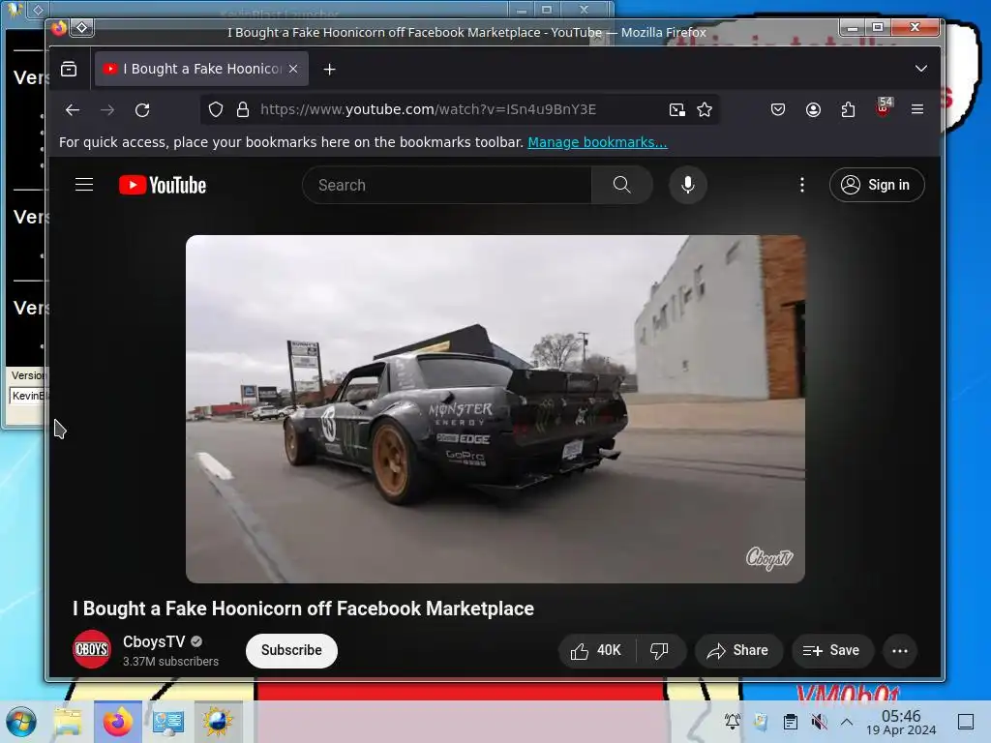Subscribe to CboysTV
This screenshot has width=991, height=743.
point(291,650)
